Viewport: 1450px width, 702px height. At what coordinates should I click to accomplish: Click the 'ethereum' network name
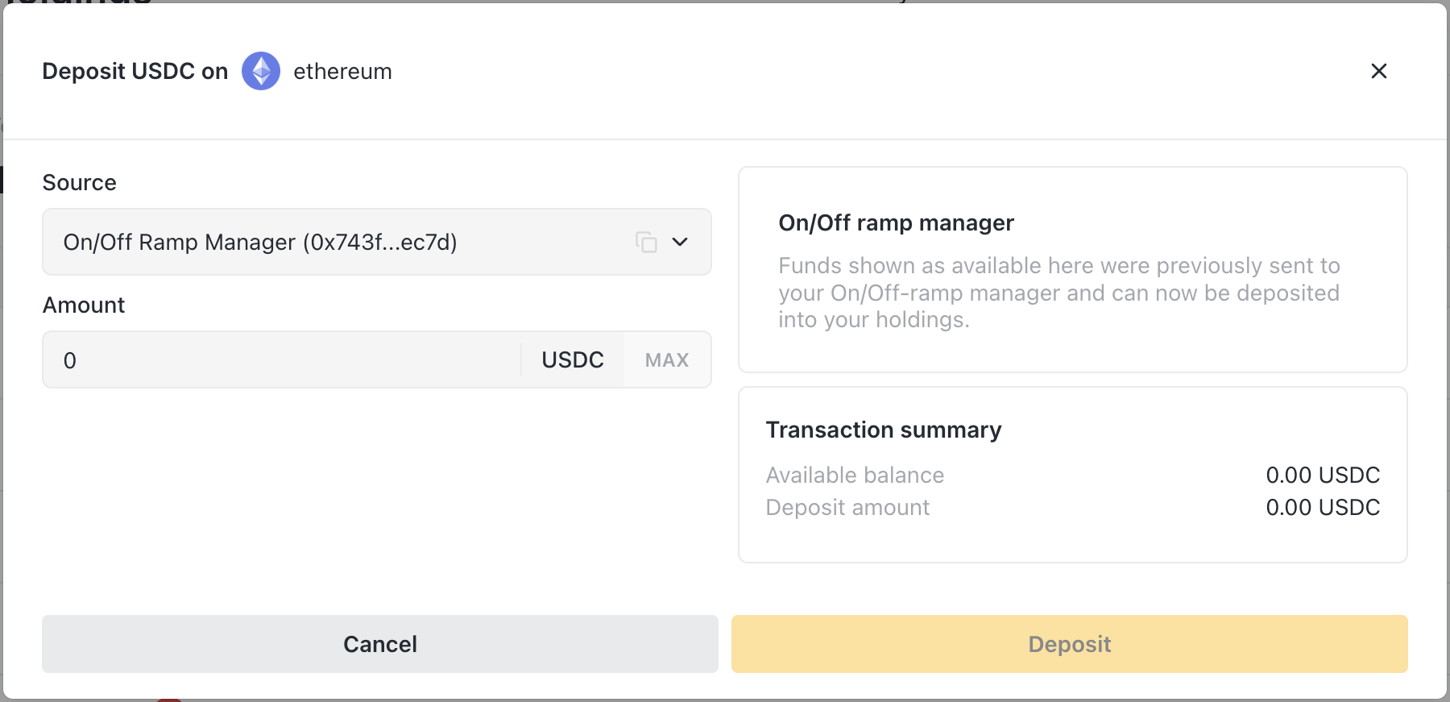(342, 72)
